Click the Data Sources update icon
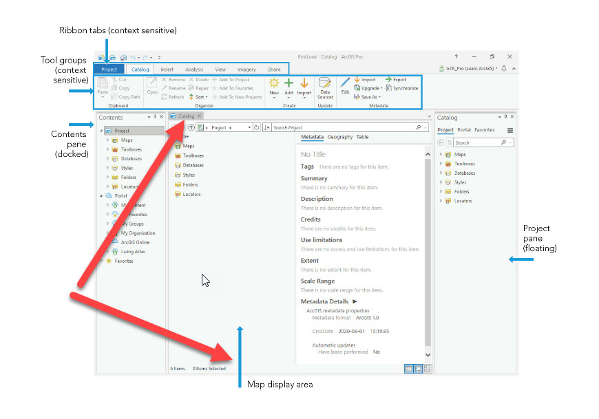 [325, 83]
